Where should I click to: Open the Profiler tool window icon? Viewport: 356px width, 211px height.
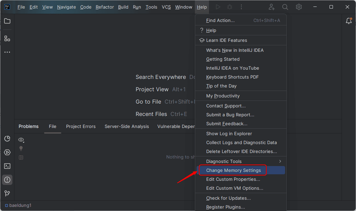pos(7,139)
